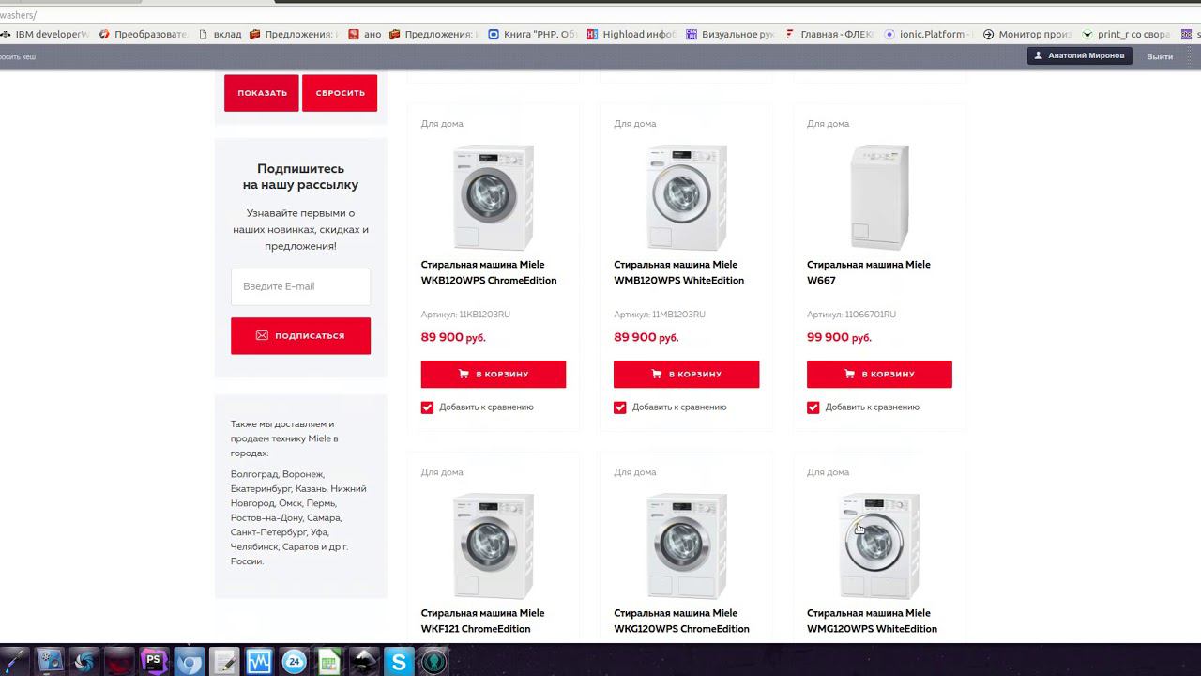Image resolution: width=1201 pixels, height=676 pixels.
Task: Open the GitKraken taskbar icon
Action: click(x=434, y=662)
